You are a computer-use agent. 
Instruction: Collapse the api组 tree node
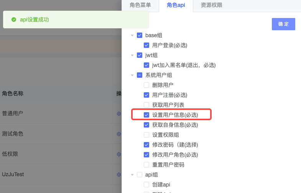coord(132,175)
